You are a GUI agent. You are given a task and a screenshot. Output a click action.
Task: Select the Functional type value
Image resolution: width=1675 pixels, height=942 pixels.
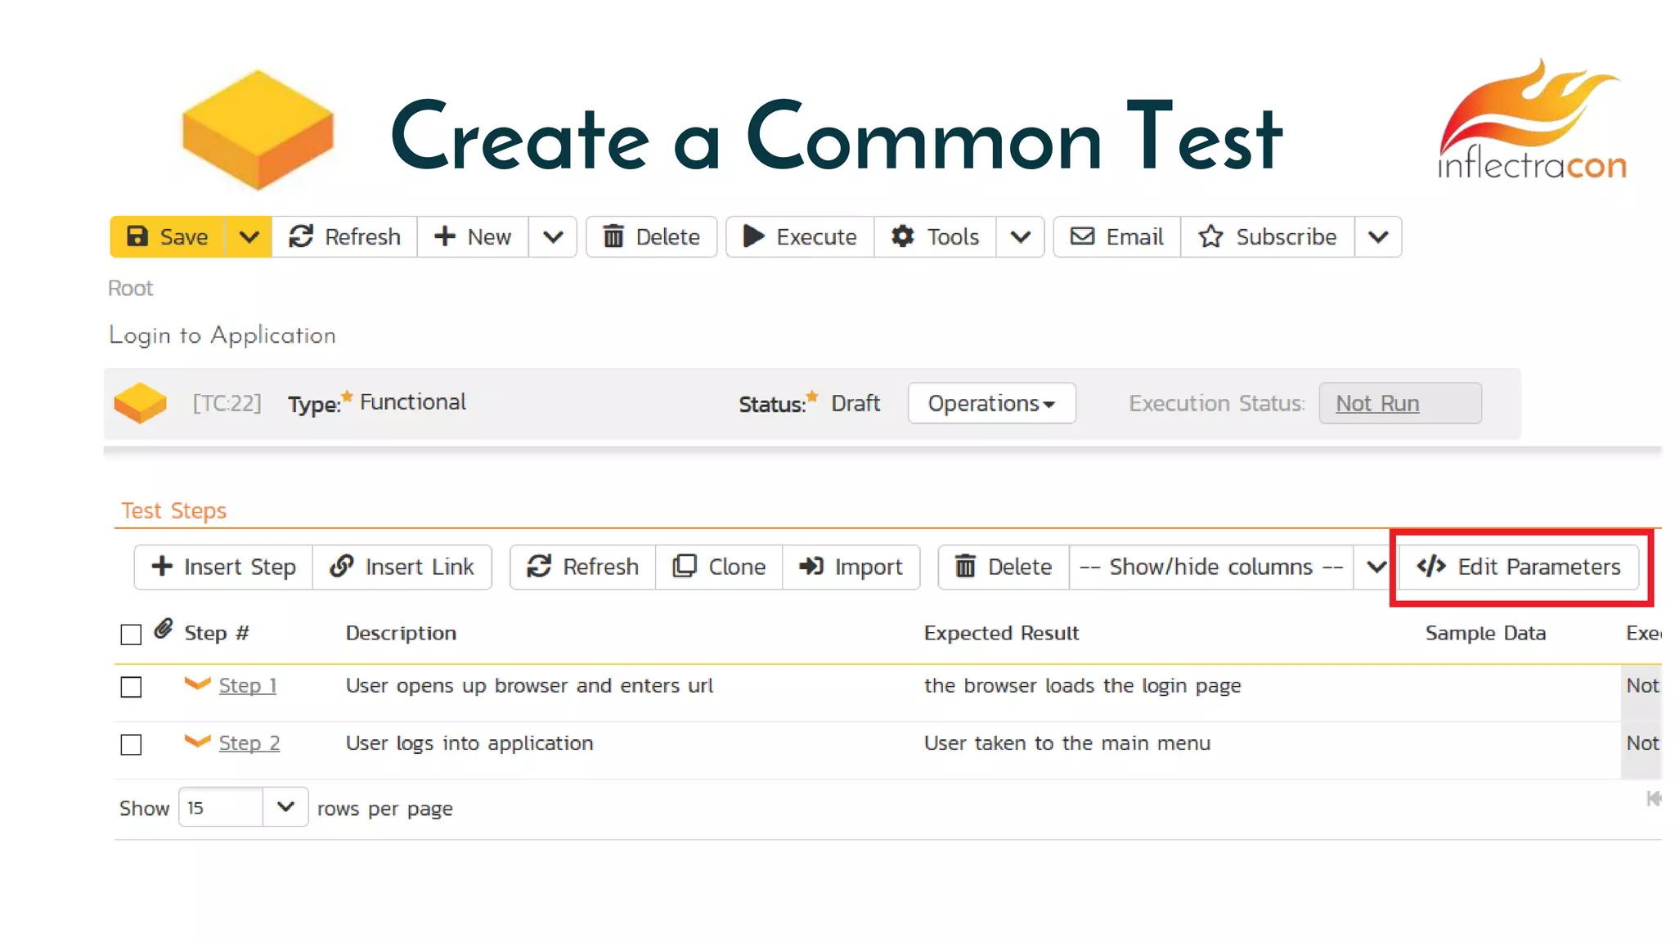(x=413, y=402)
